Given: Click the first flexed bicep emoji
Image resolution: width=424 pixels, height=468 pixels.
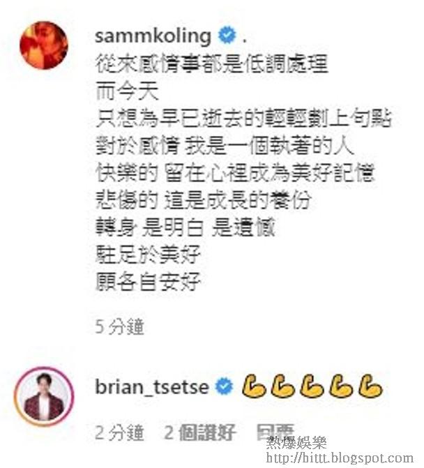Looking at the screenshot, I should pos(253,386).
